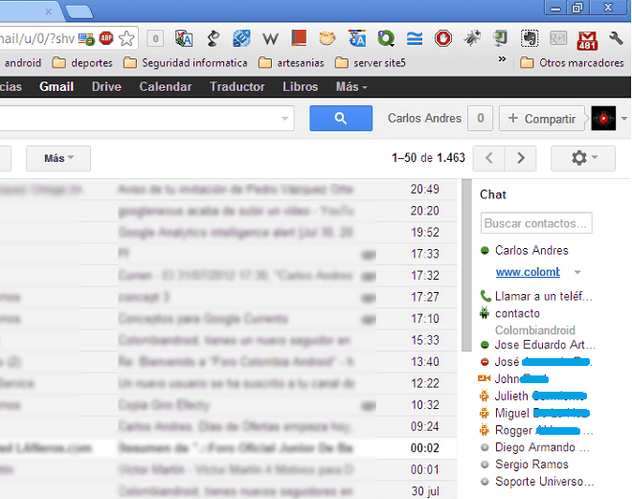Screen dimensions: 632x499
Task: Open the account dropdown arrow by avatar
Action: 624,119
